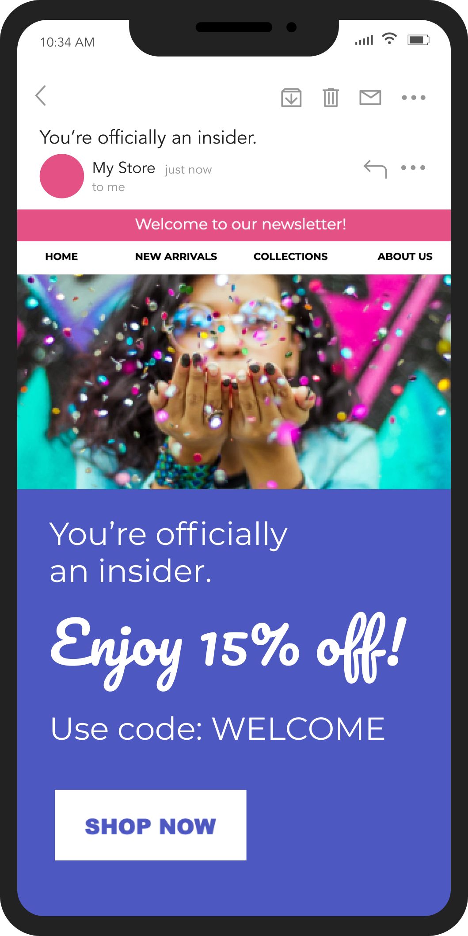Open the HOME navigation link
The height and width of the screenshot is (936, 468).
[61, 256]
